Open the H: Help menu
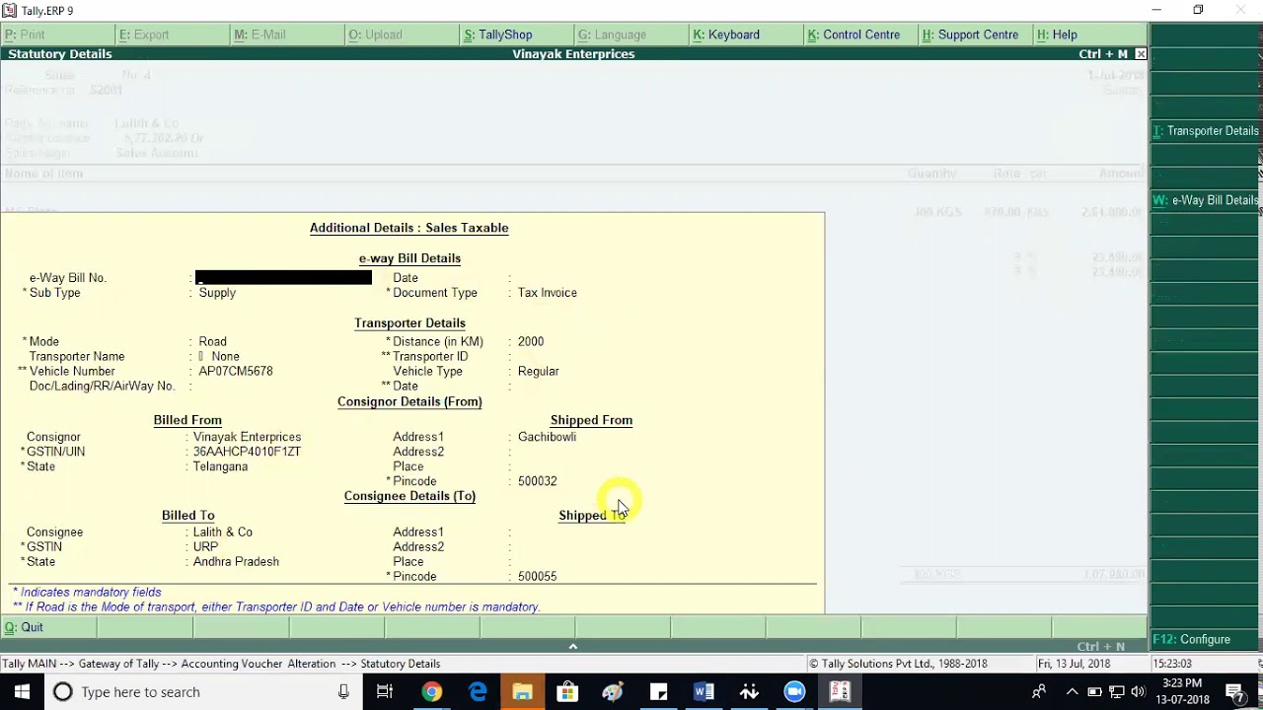 [x=1088, y=35]
